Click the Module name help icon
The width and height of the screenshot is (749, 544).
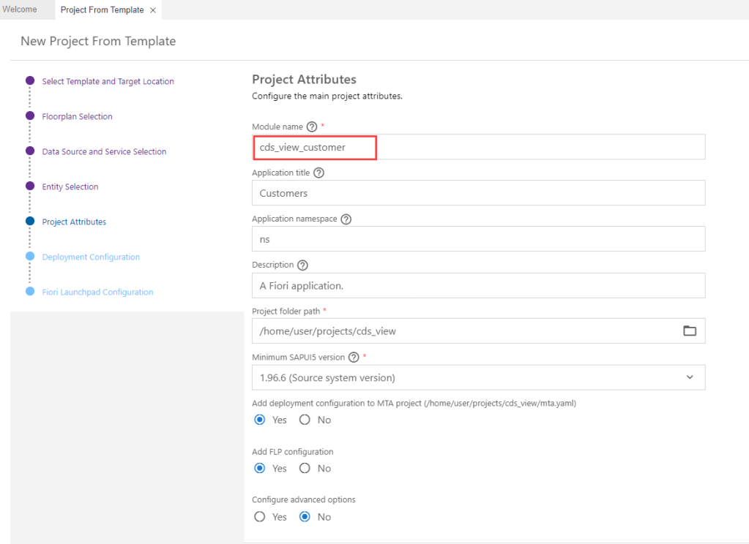(312, 127)
